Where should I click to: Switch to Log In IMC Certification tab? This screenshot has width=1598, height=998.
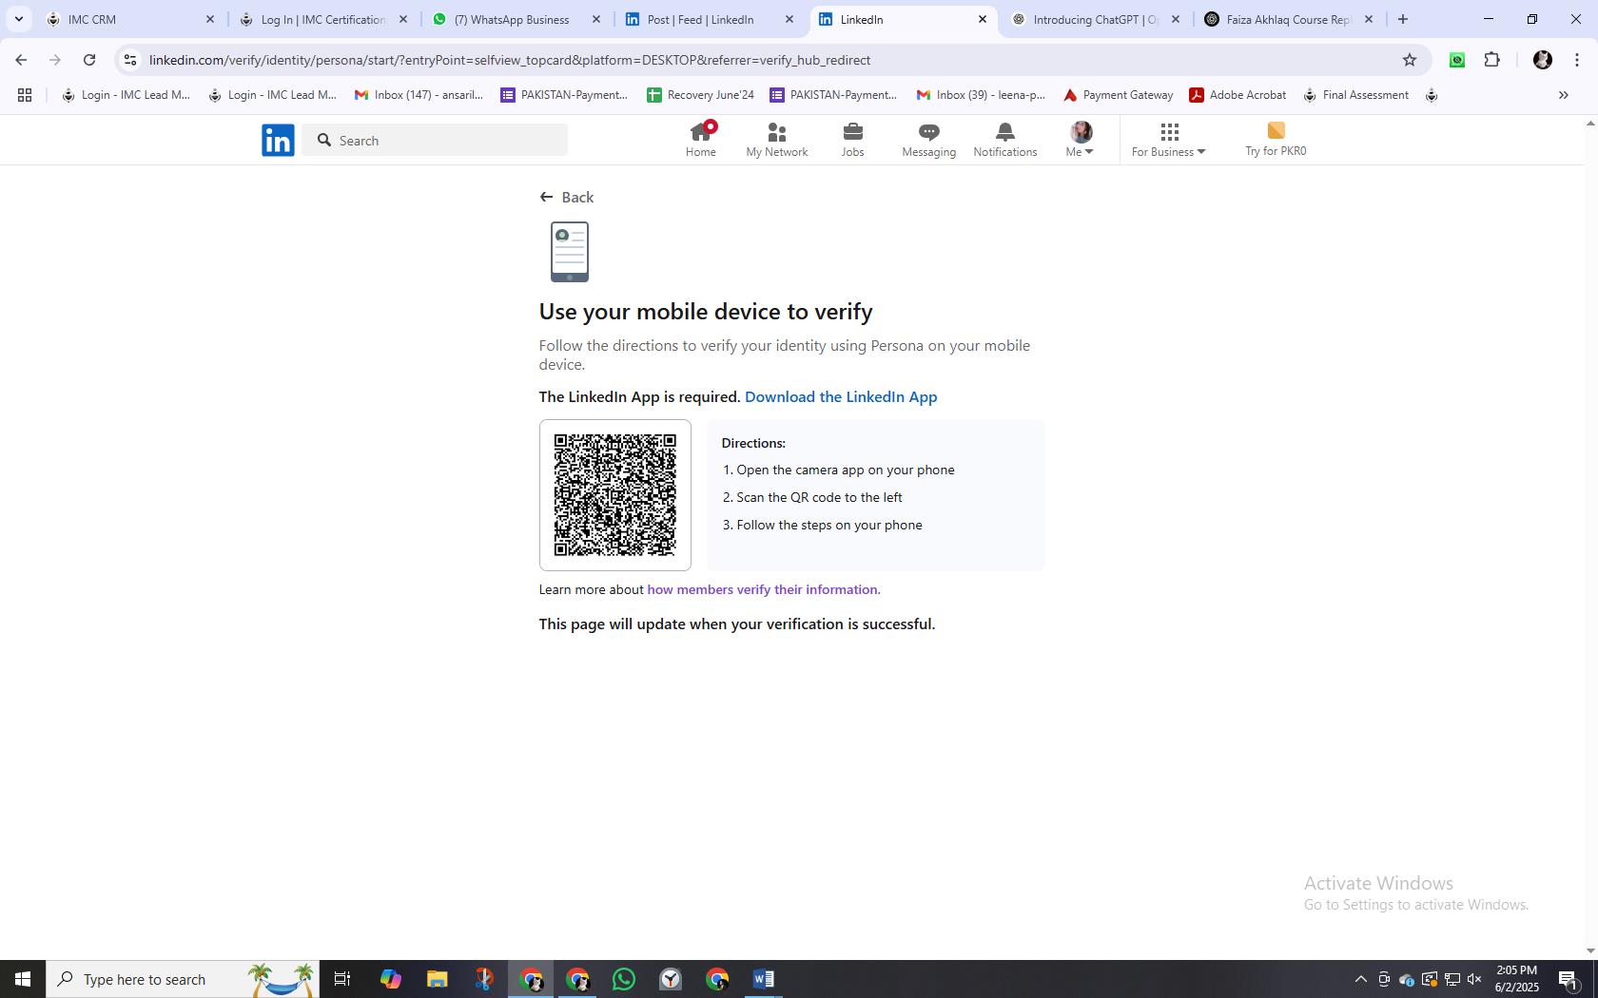point(322,19)
